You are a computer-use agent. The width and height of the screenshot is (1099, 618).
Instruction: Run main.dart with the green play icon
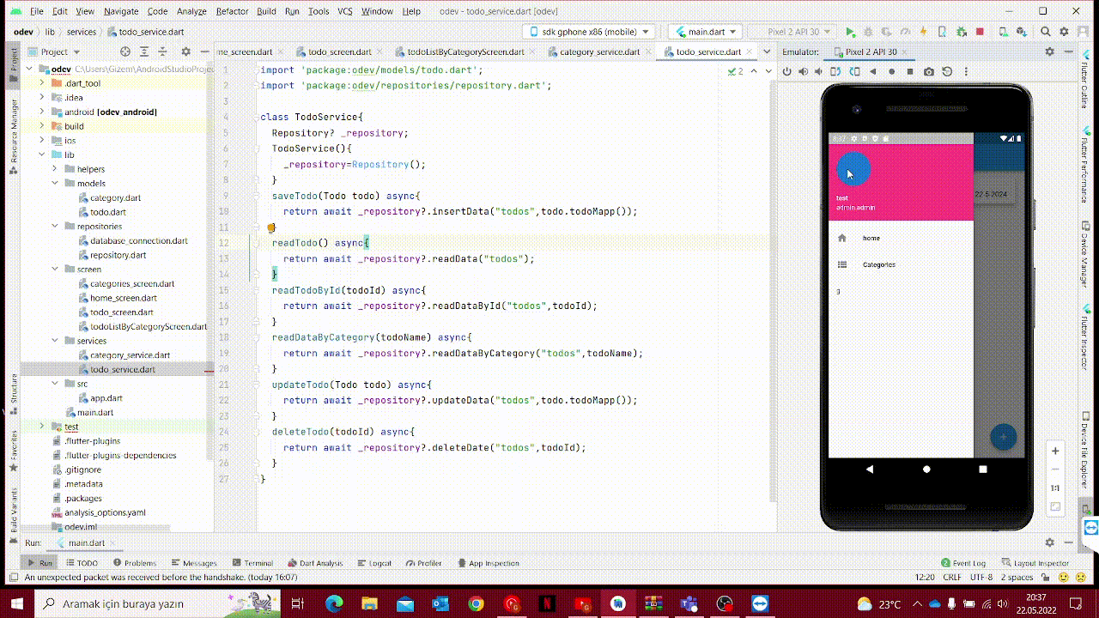tap(850, 32)
